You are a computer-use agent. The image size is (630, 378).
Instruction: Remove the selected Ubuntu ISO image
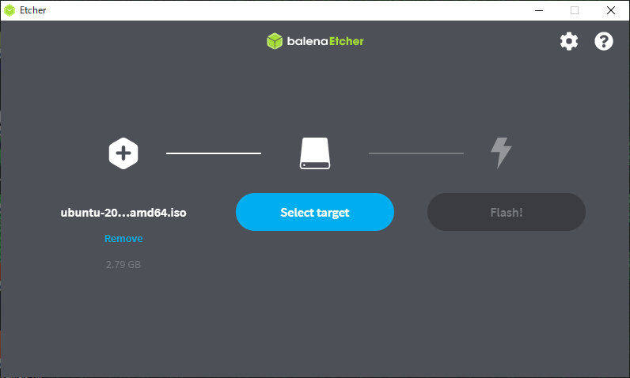123,238
